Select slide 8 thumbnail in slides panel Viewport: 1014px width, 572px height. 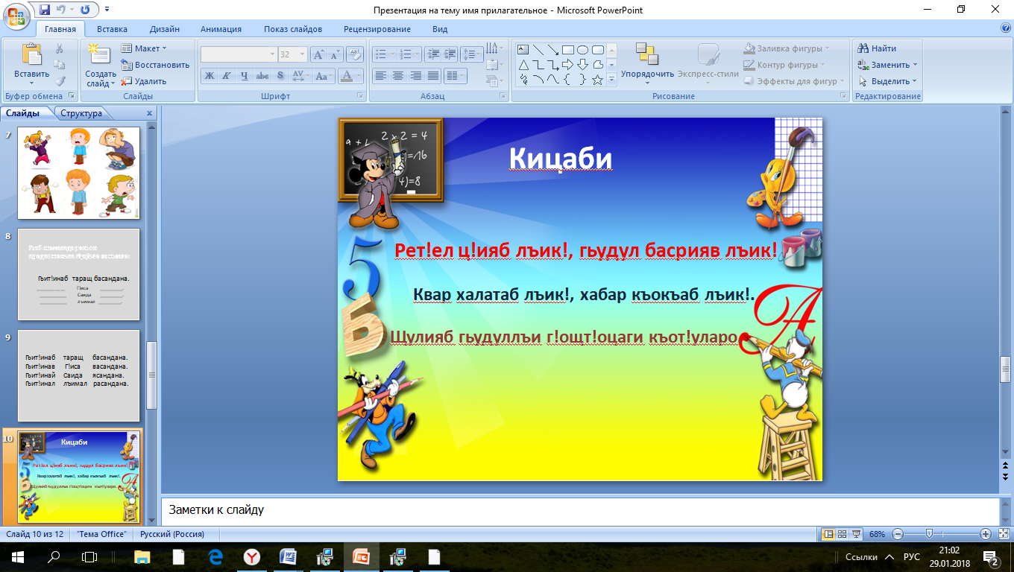click(x=78, y=274)
